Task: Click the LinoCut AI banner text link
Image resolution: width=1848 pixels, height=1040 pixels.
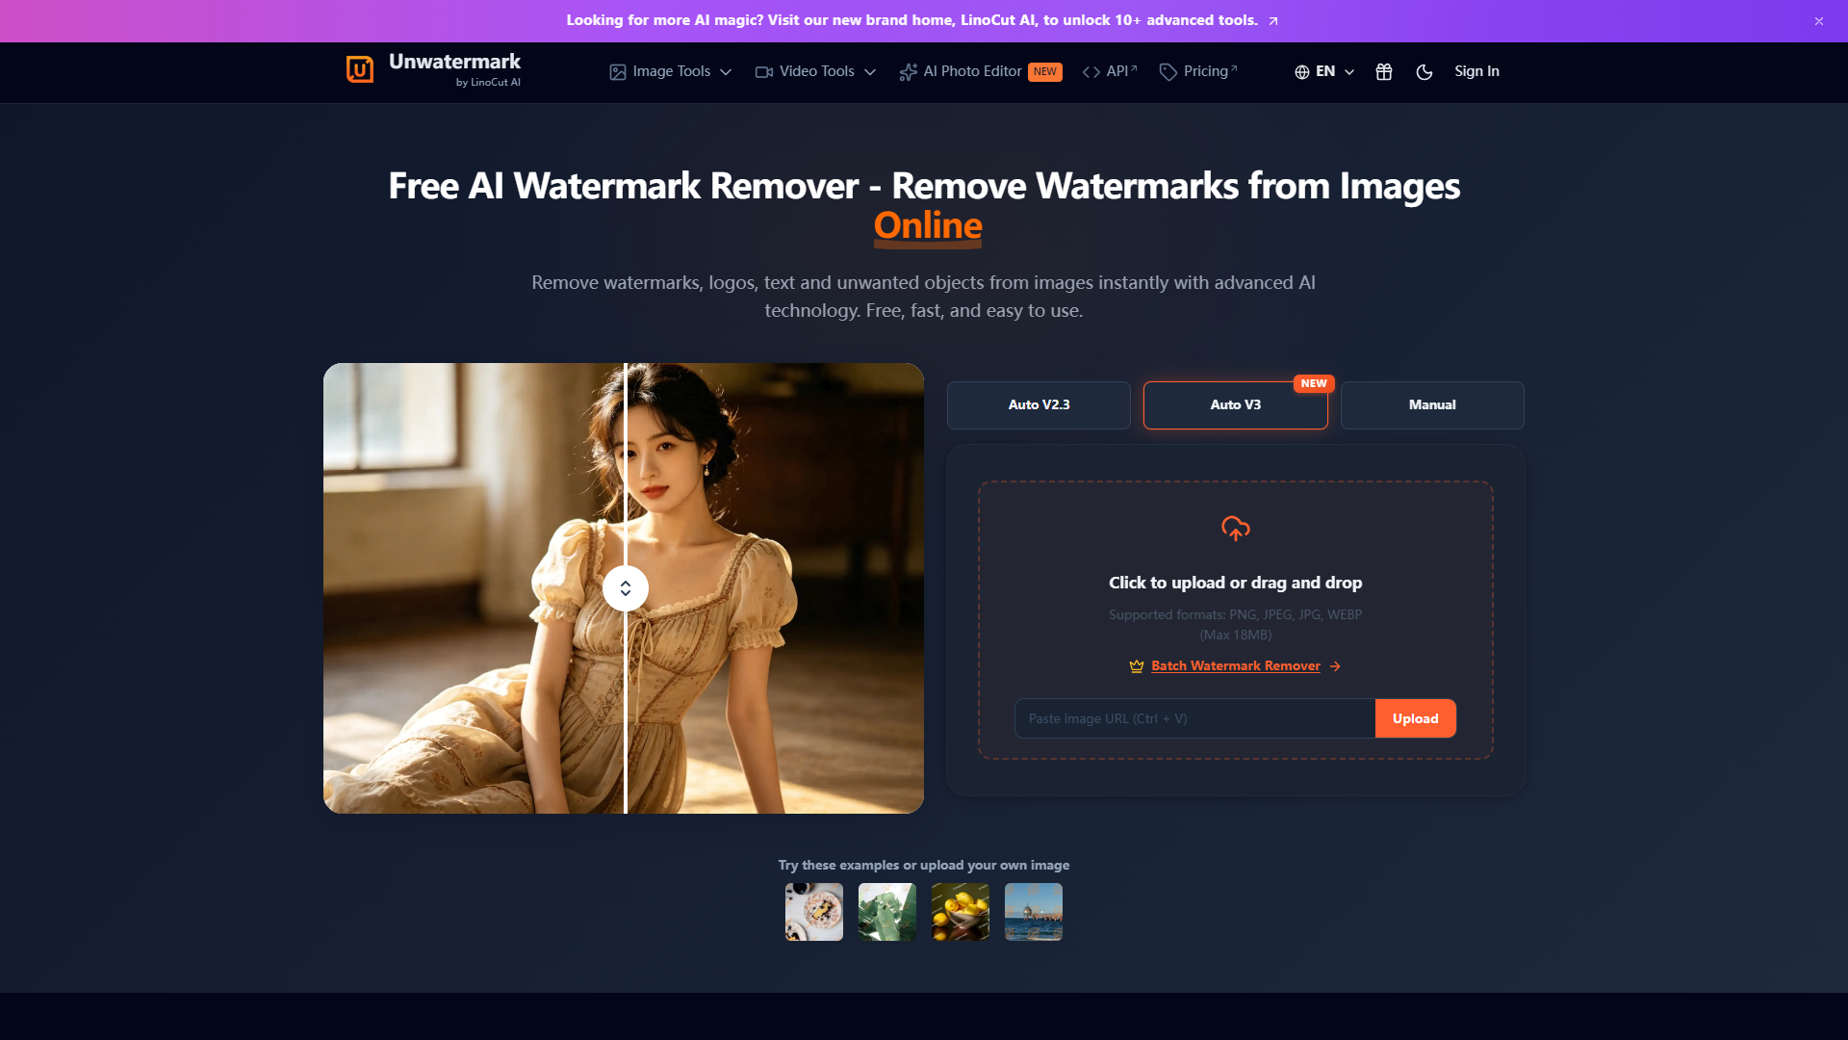Action: 911,20
